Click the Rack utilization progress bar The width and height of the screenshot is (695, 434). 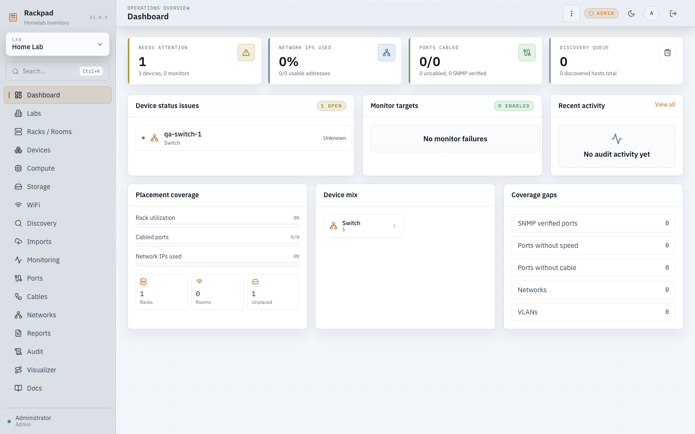coord(217,226)
